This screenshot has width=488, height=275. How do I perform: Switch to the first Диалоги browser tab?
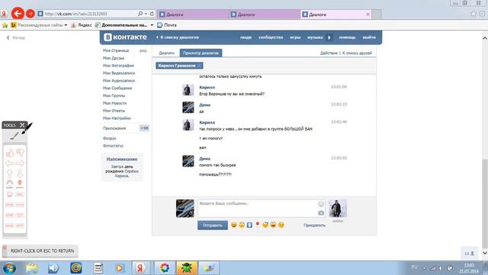pyautogui.click(x=193, y=15)
